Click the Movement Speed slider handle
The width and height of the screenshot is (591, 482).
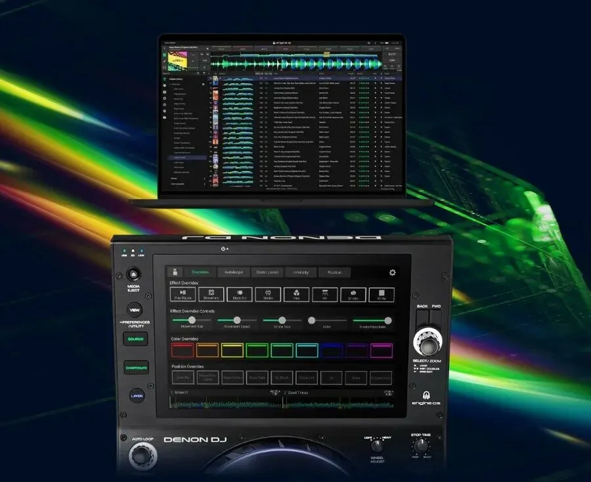coord(237,320)
